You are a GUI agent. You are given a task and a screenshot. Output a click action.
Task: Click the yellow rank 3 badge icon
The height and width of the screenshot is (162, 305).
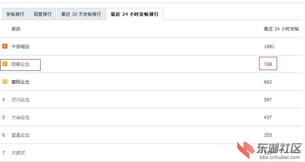[x=5, y=82]
